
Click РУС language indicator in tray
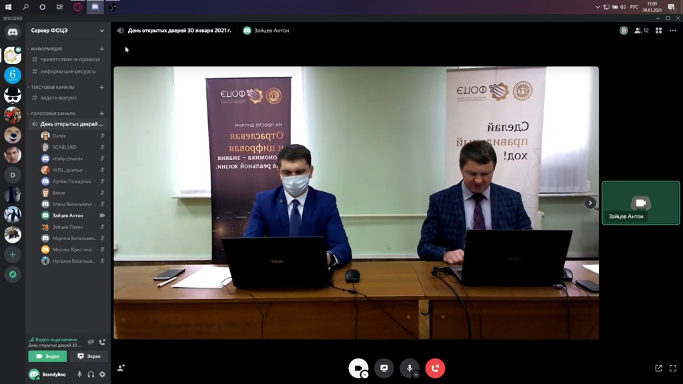coord(634,7)
